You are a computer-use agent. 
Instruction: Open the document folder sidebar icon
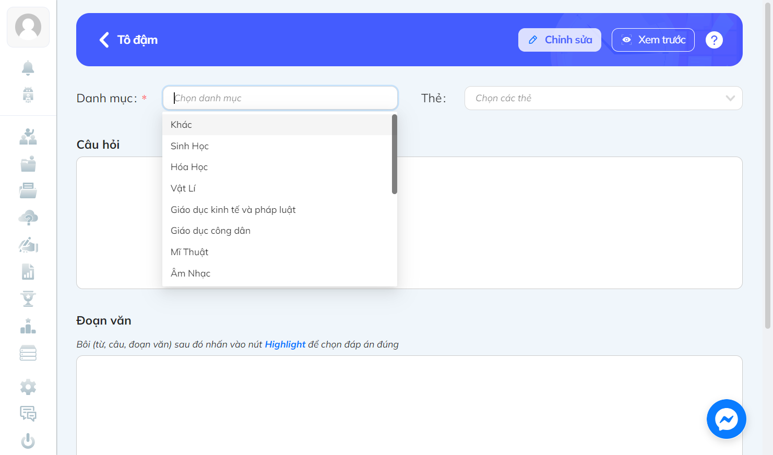coord(28,190)
